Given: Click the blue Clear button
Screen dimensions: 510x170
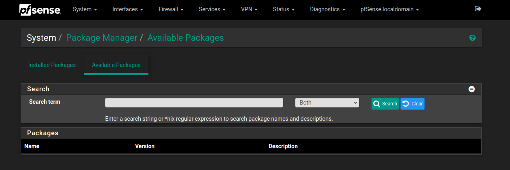Looking at the screenshot, I should [413, 104].
